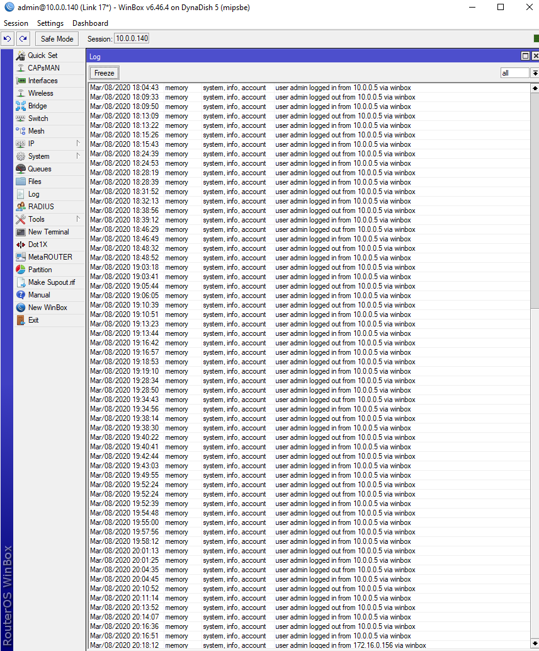Open the MetaROUTER icon
The width and height of the screenshot is (539, 651).
coord(21,257)
